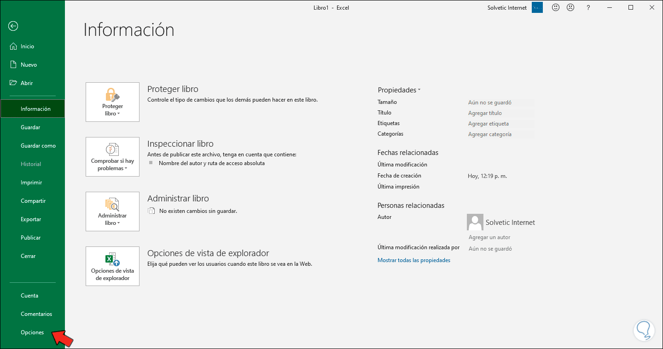The image size is (663, 349).
Task: Expand the Propiedades dropdown header
Action: [x=399, y=90]
